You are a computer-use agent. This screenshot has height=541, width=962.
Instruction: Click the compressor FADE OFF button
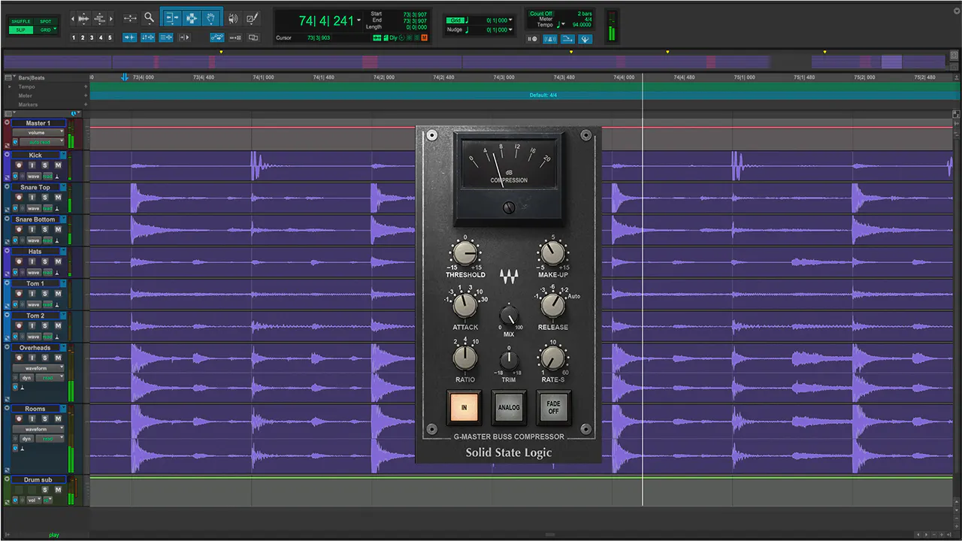[553, 408]
